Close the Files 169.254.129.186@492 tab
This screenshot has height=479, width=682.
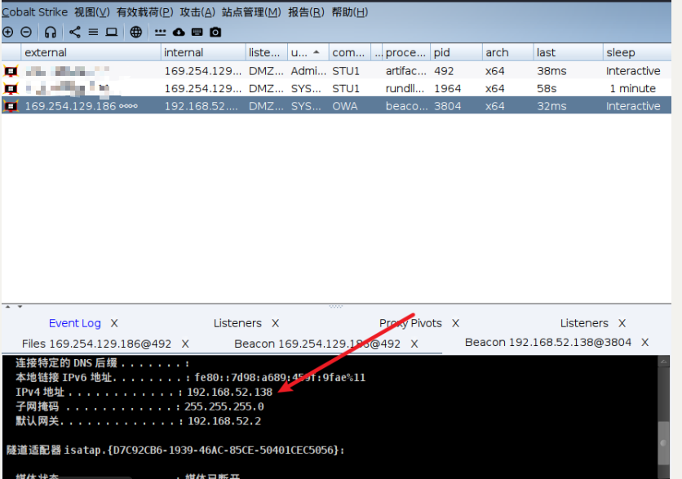click(185, 344)
